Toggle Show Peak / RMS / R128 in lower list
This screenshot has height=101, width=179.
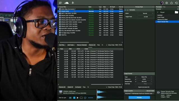click(x=107, y=87)
